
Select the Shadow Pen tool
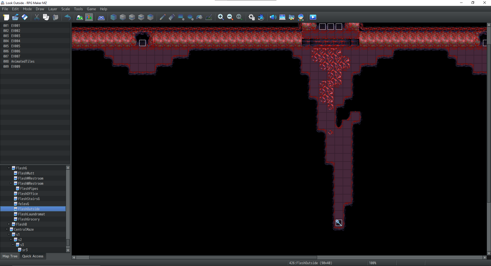pos(209,17)
